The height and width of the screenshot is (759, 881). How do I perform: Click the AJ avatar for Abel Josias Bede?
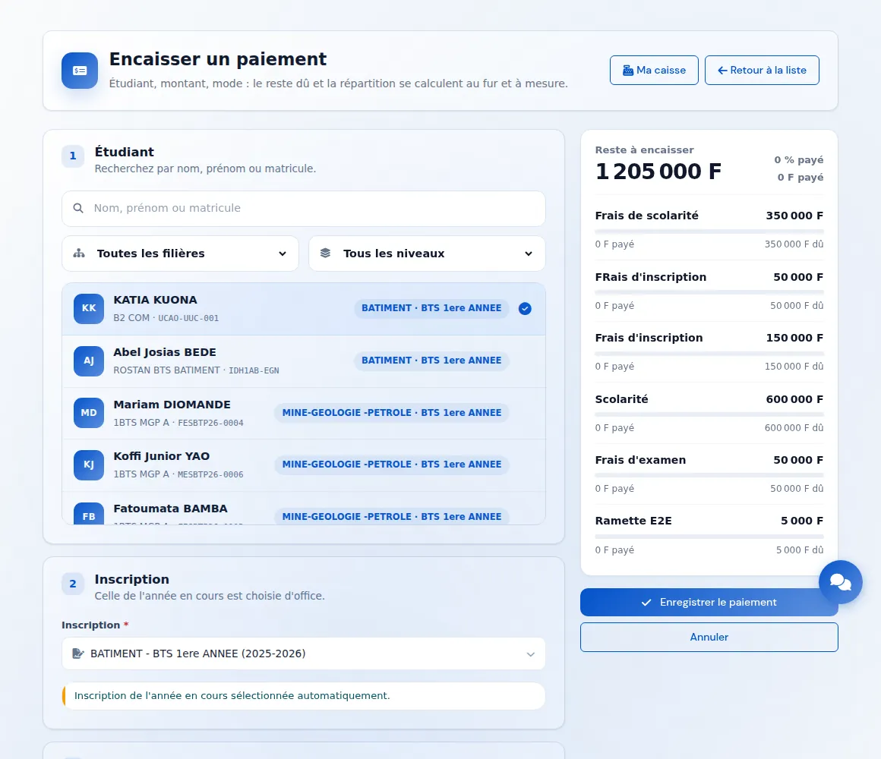89,361
